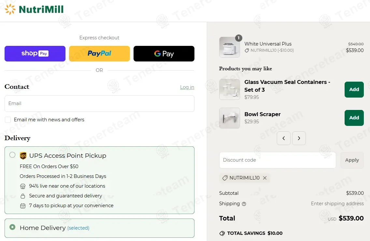Pay with Shop Pay express checkout

pos(35,54)
